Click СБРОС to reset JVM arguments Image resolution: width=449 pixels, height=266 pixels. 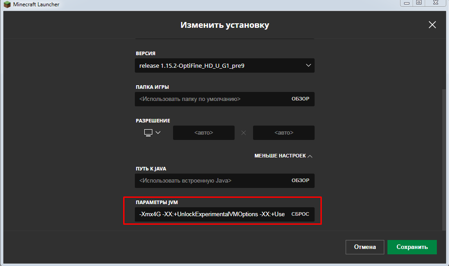300,214
